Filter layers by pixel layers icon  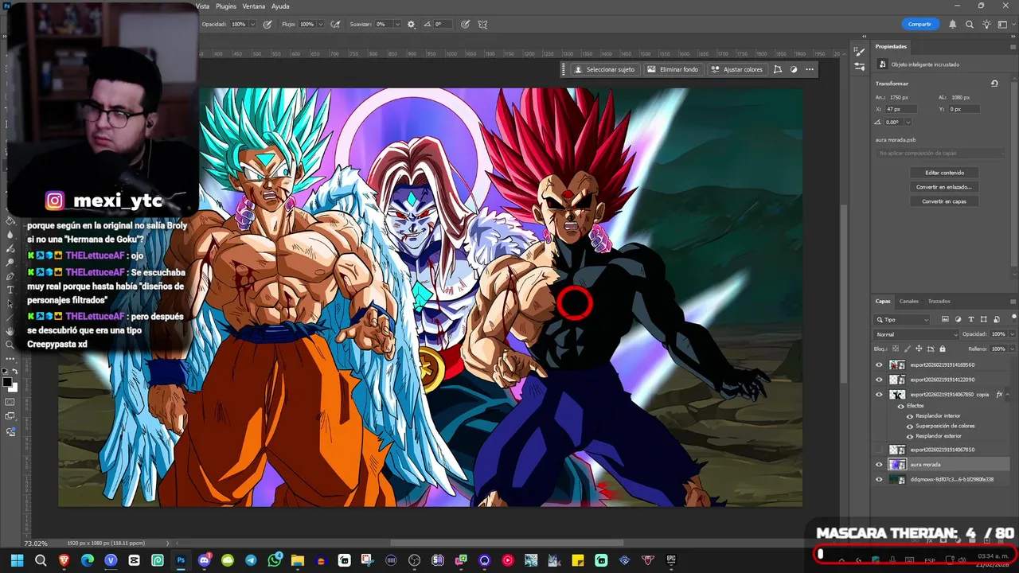click(944, 319)
